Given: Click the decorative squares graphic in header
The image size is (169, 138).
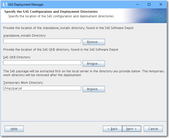Looking at the screenshot, I should pyautogui.click(x=159, y=16).
